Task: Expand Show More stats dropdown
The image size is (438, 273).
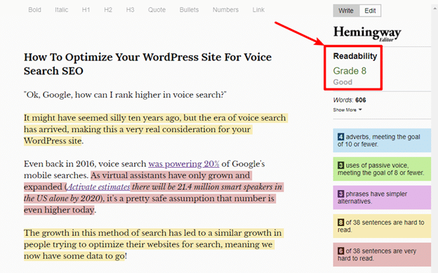Action: click(x=347, y=109)
